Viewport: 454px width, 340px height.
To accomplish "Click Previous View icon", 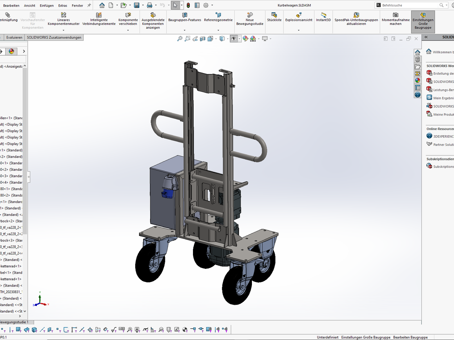I will pyautogui.click(x=195, y=39).
